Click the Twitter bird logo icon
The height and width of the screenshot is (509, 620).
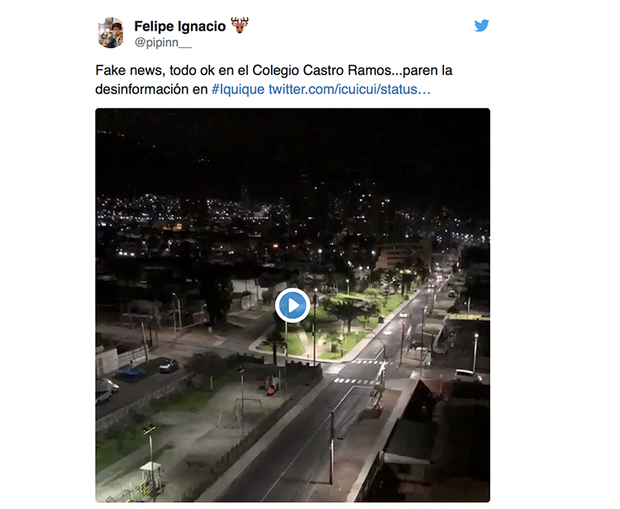point(482,26)
